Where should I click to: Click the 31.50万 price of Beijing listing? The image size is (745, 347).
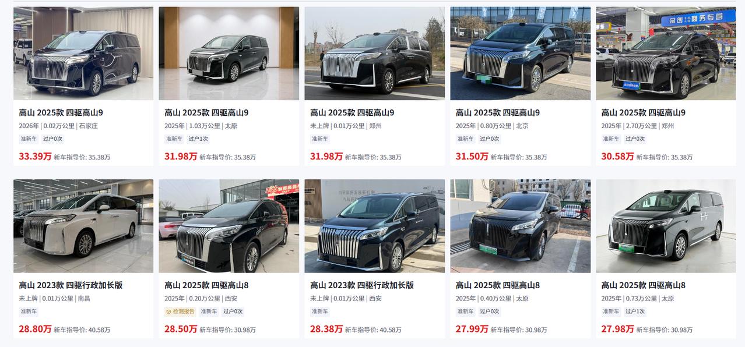[472, 157]
